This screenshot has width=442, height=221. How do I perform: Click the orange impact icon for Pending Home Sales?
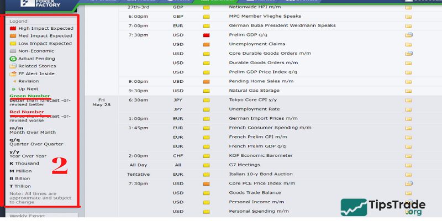coord(207,81)
